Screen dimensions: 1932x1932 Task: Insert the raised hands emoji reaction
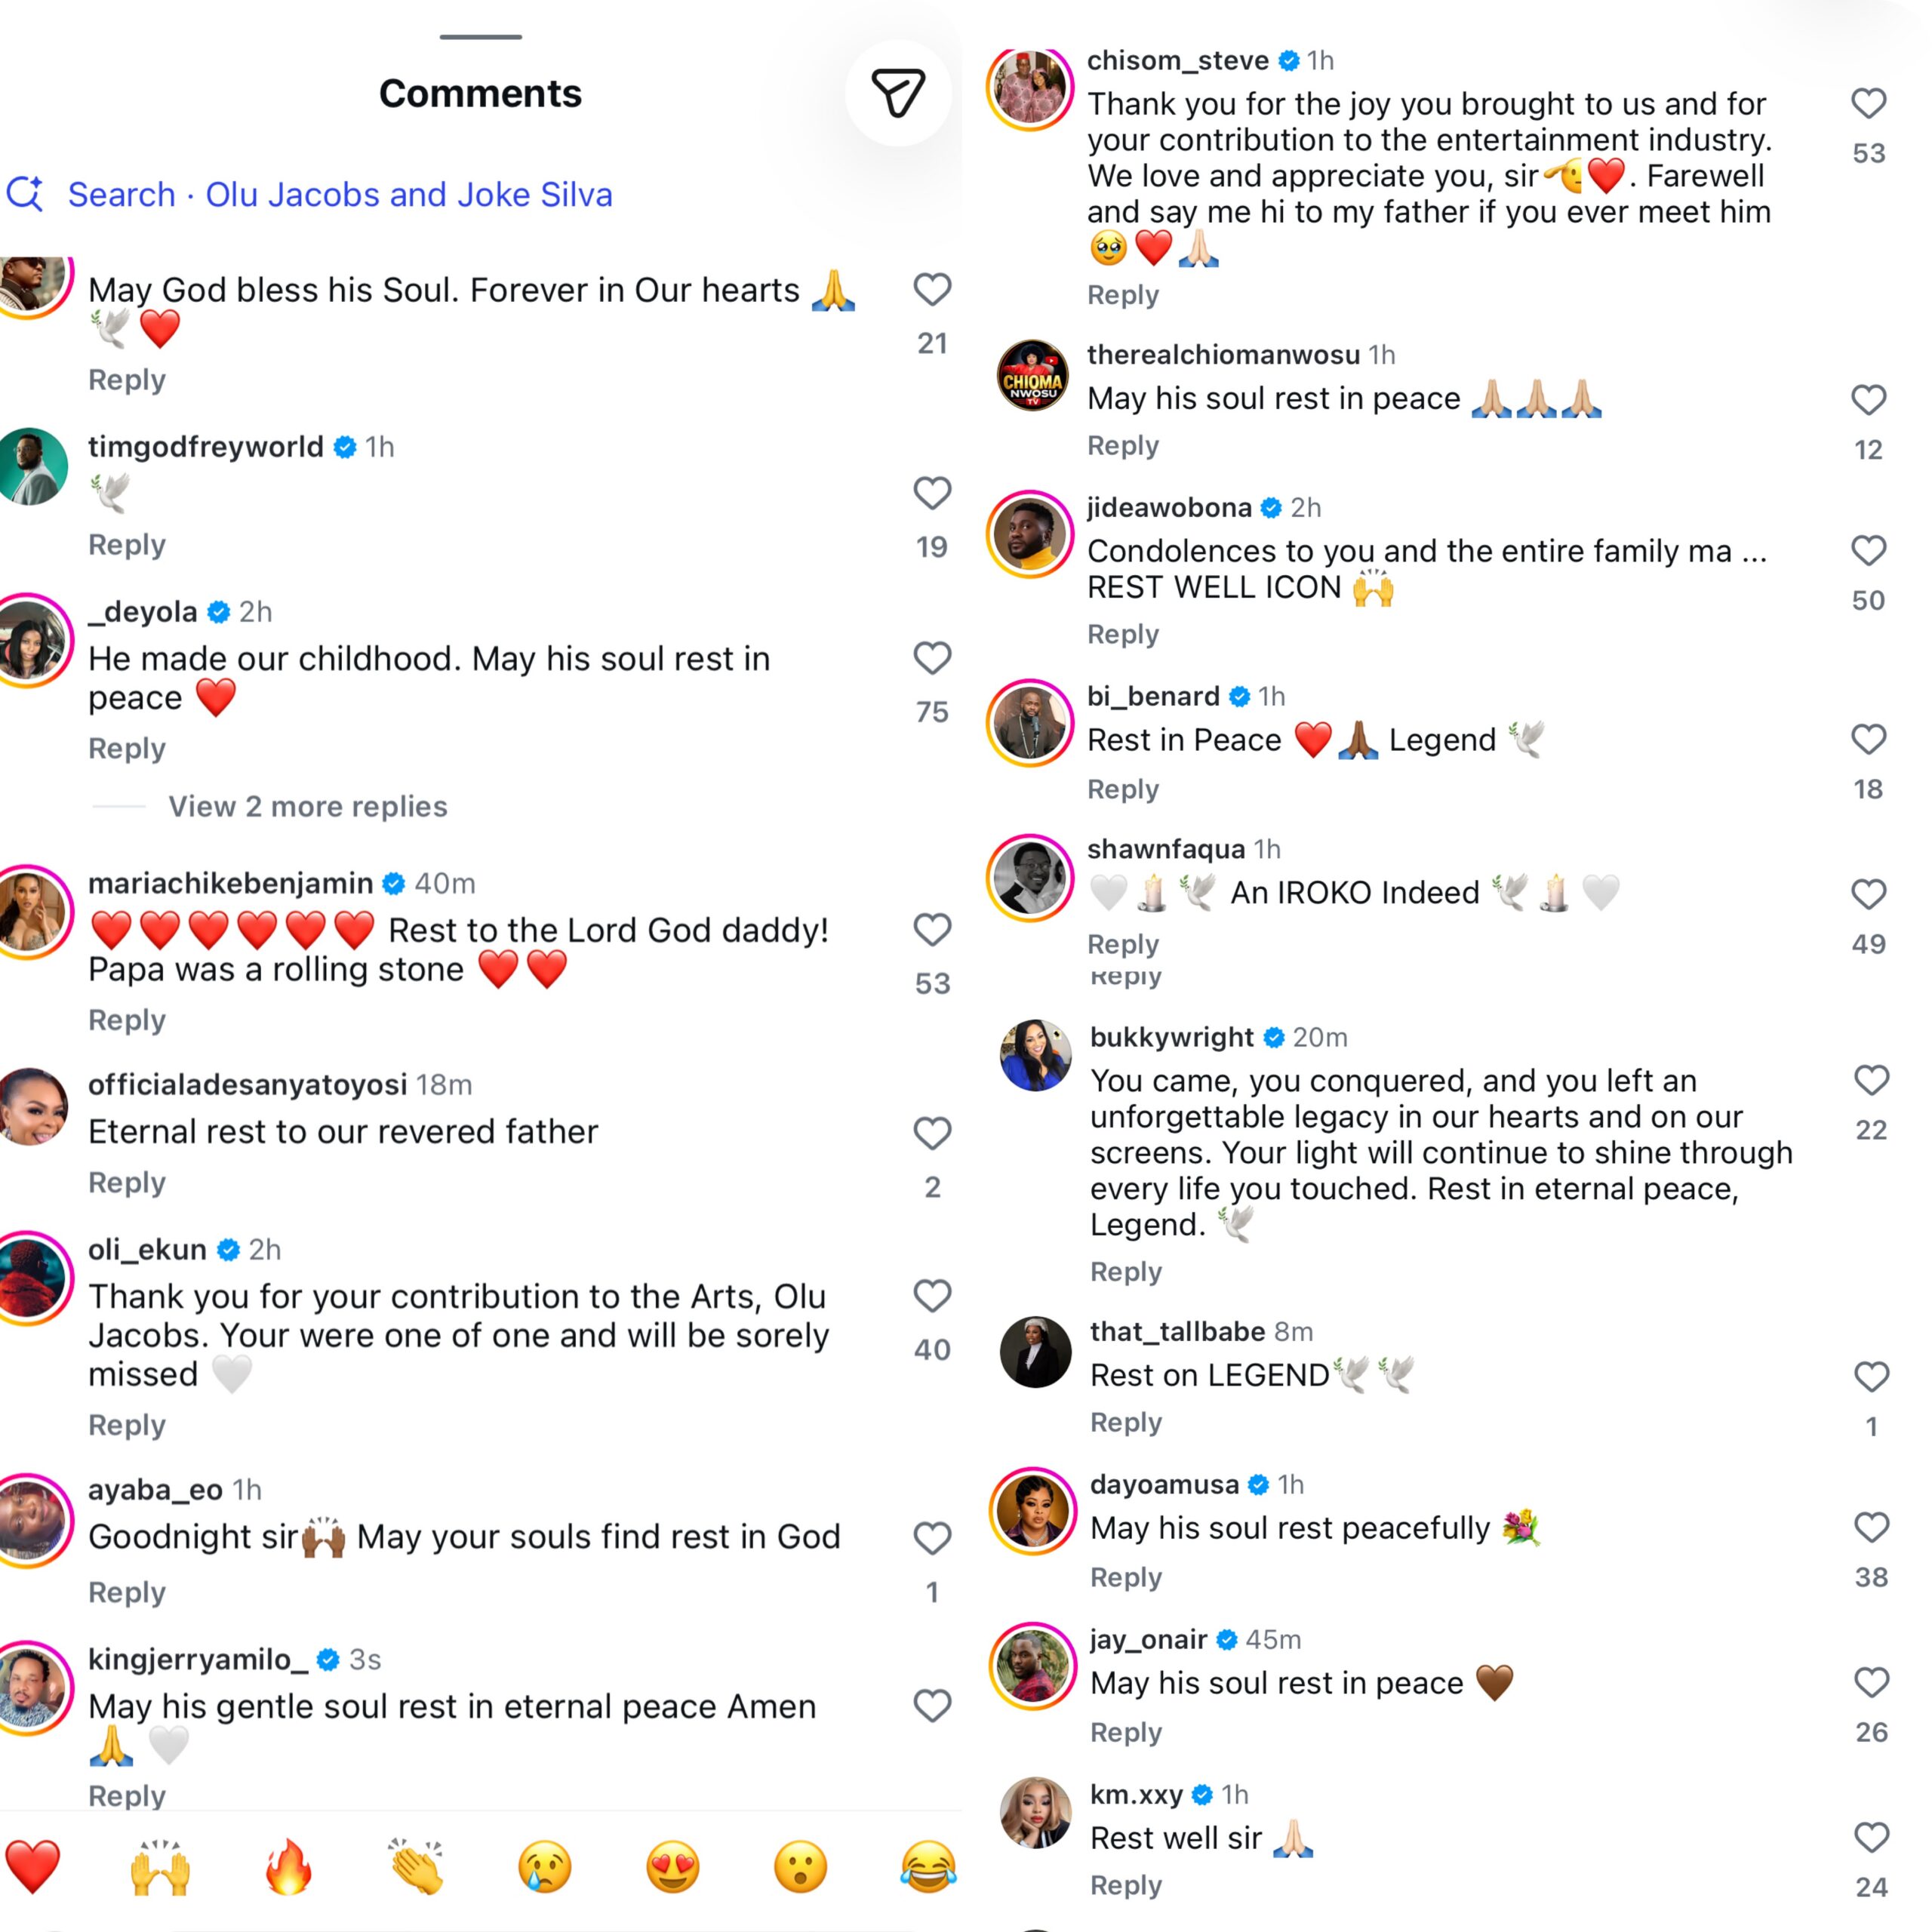pos(160,1866)
